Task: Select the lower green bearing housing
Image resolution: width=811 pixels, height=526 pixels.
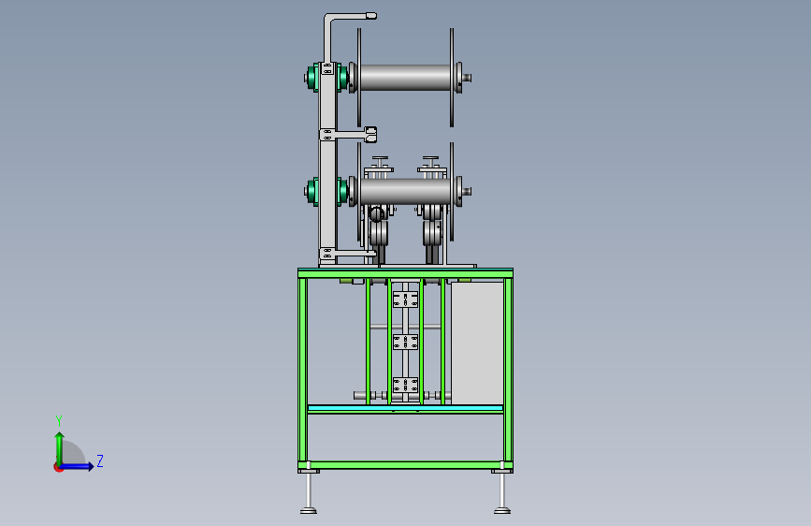Action: click(312, 192)
